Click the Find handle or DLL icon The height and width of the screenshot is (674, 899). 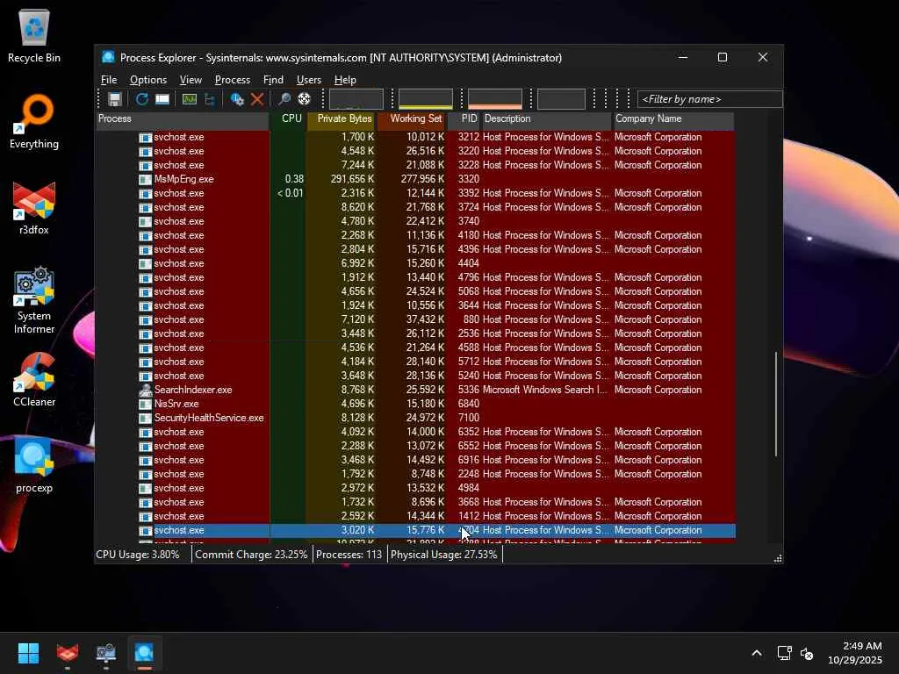pos(284,99)
